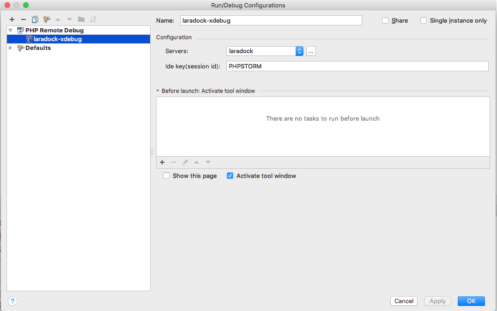Enable Single instance only
The width and height of the screenshot is (497, 311).
[x=424, y=20]
